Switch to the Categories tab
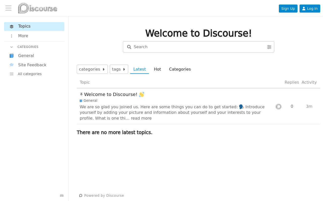Screen dimensions: 323x201 click(180, 69)
